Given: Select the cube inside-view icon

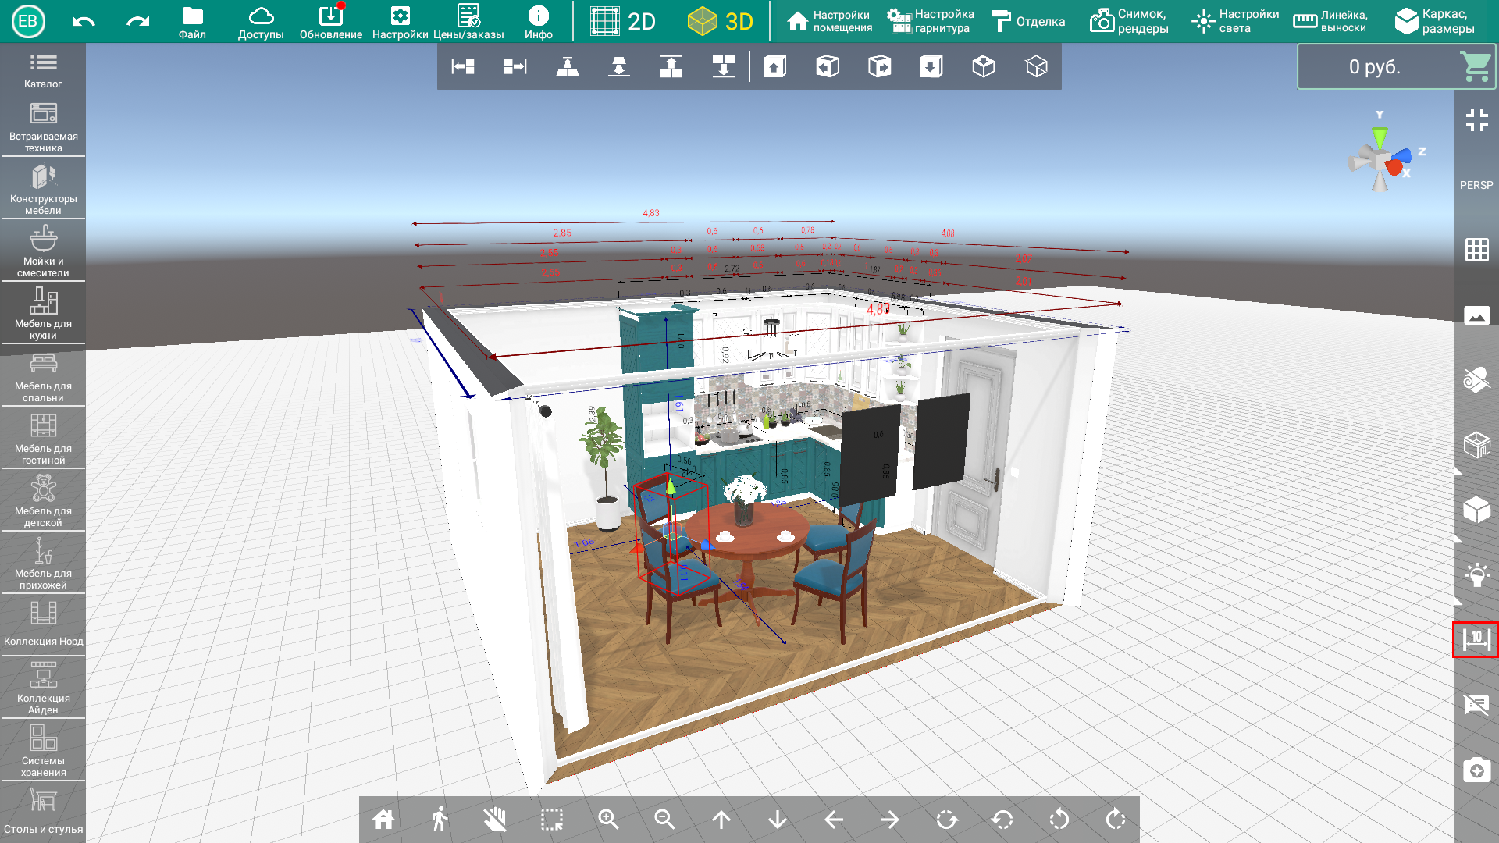Looking at the screenshot, I should tap(984, 66).
